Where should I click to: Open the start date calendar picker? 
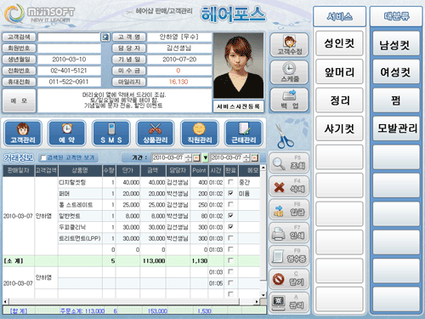(196, 157)
